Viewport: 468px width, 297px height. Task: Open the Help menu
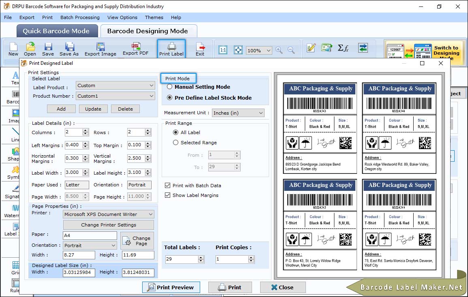pyautogui.click(x=176, y=17)
